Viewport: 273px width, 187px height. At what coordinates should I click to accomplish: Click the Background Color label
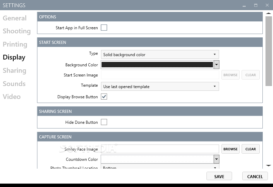(x=82, y=65)
